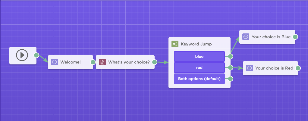
Task: Click the red option's output connector dot
Action: (231, 68)
